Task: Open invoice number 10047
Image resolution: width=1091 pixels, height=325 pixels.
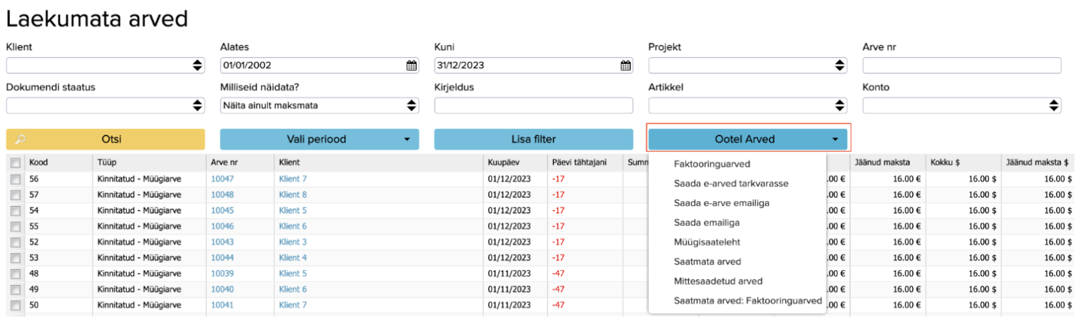Action: pyautogui.click(x=222, y=179)
